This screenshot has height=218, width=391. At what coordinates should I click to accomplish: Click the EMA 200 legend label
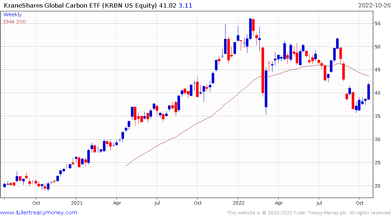15,22
